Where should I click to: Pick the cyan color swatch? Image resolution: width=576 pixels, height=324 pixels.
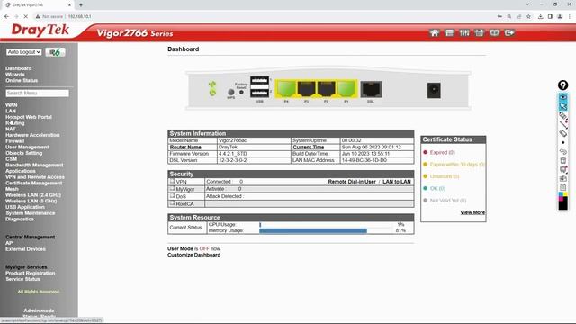coord(561,194)
